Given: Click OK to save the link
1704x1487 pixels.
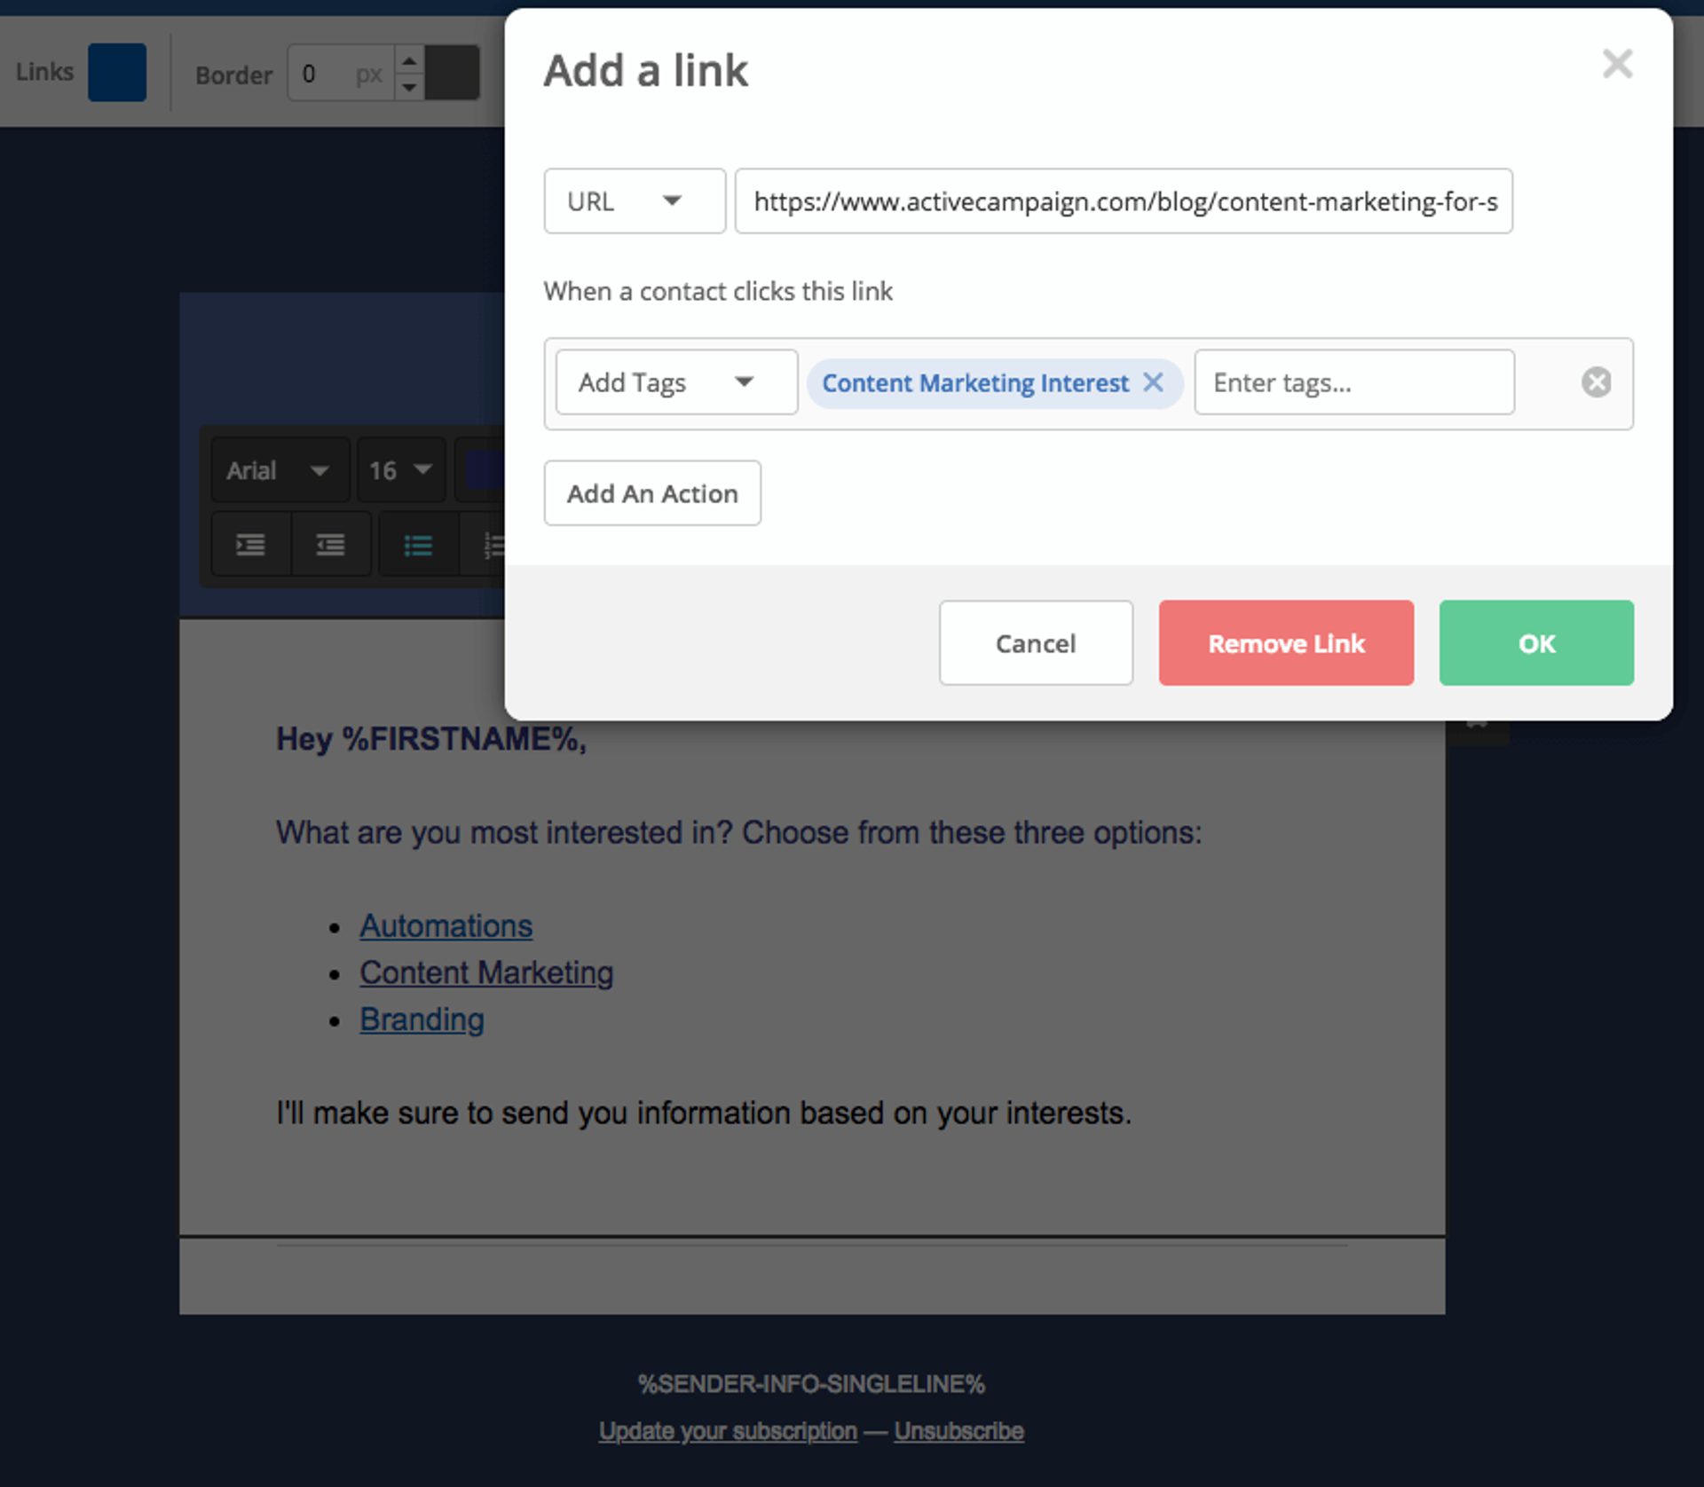Looking at the screenshot, I should 1535,643.
